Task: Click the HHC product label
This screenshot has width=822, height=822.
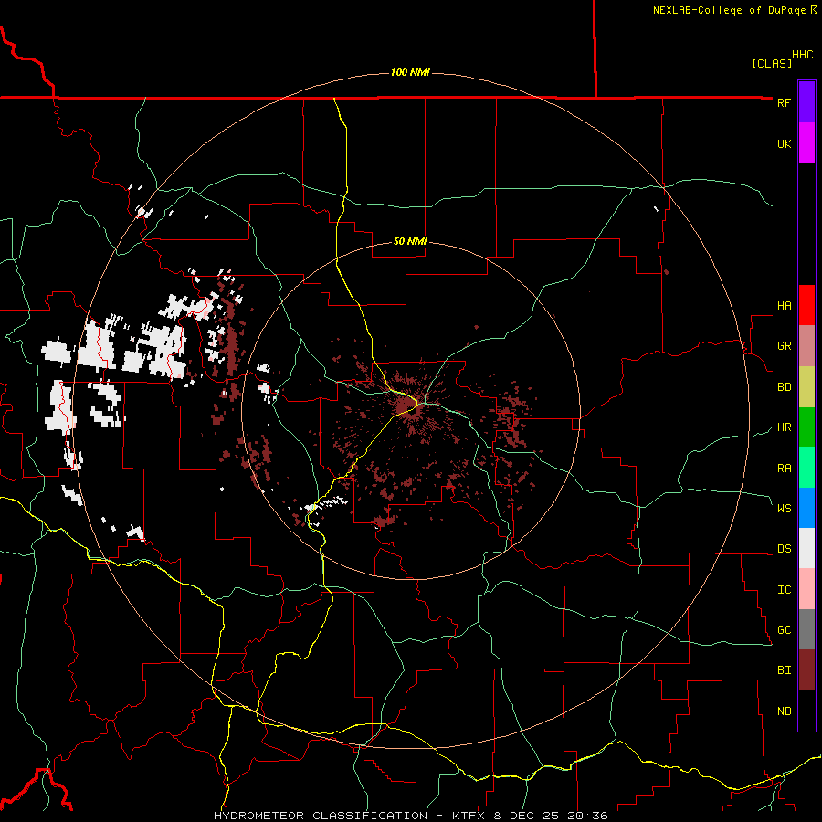Action: coord(803,55)
